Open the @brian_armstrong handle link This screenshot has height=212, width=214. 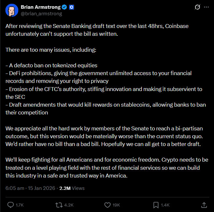pyautogui.click(x=41, y=14)
